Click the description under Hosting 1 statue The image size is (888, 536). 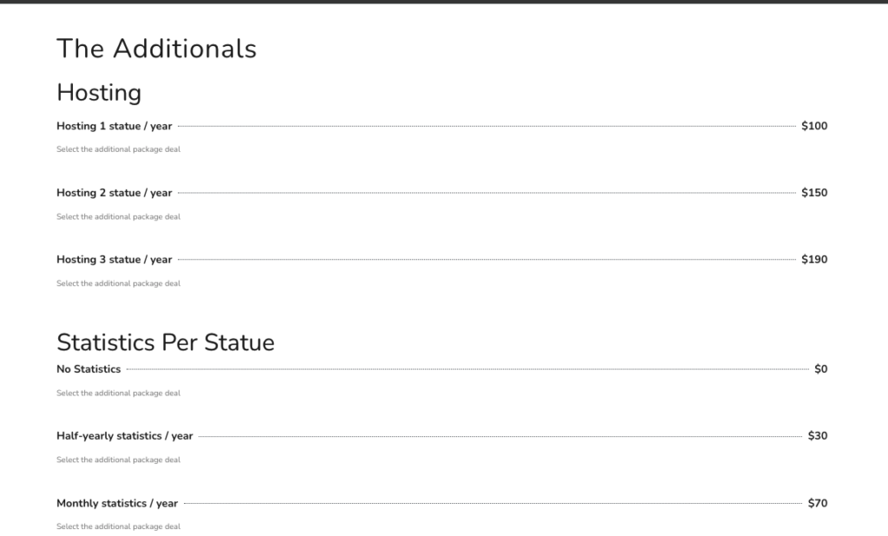click(x=118, y=149)
